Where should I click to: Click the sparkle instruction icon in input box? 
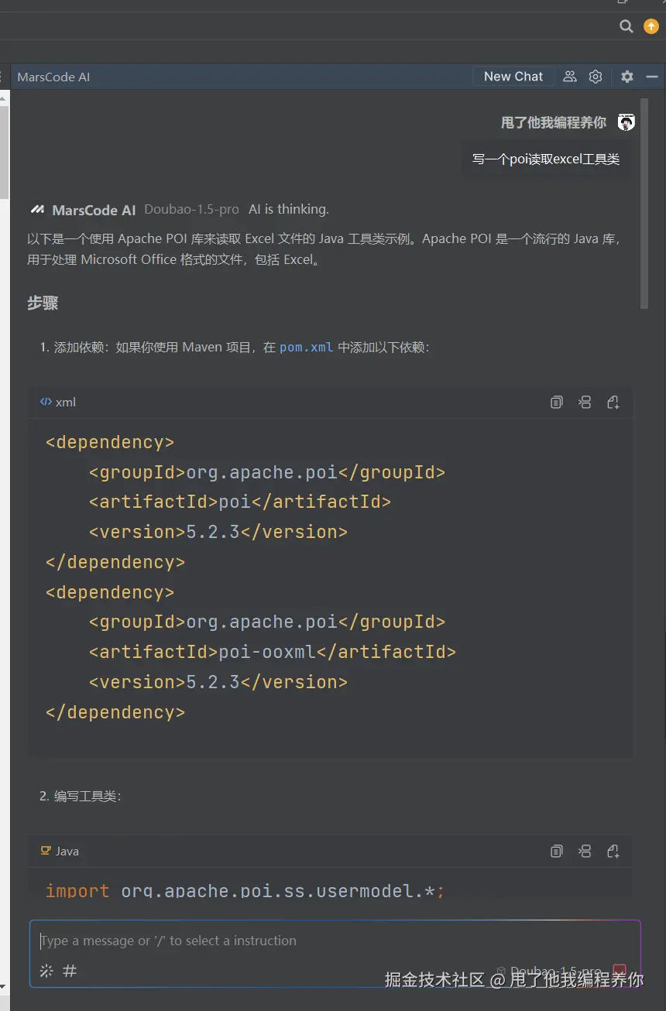46,971
